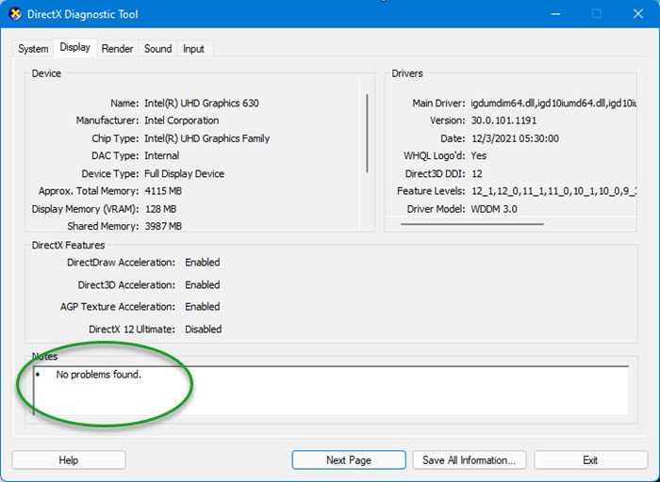The height and width of the screenshot is (482, 660).
Task: Click WHQL Logo'd value Yes
Action: coord(479,155)
